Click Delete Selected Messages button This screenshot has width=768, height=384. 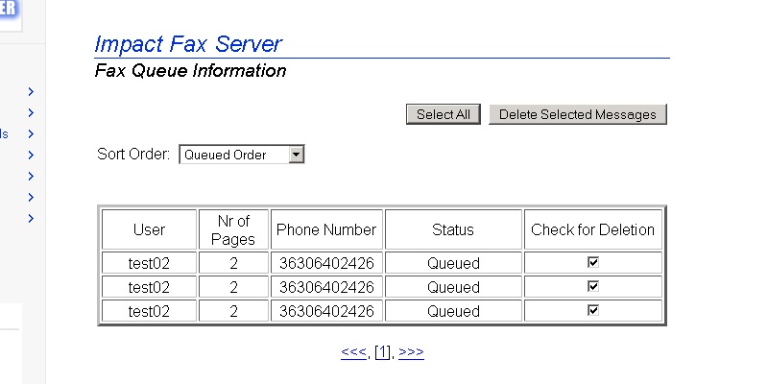[577, 114]
